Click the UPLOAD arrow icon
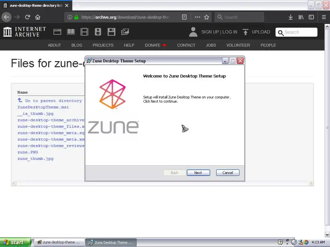Screen dimensions: 330x247 pos(245,32)
